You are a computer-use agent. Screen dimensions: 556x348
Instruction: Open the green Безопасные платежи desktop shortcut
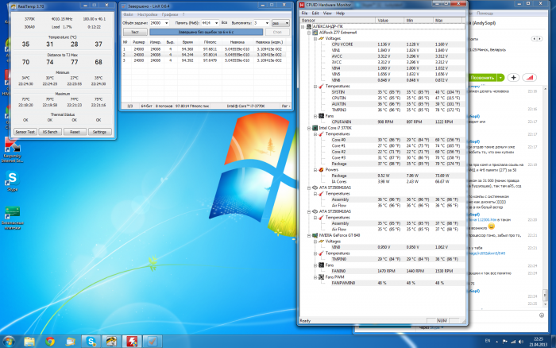coord(12,218)
